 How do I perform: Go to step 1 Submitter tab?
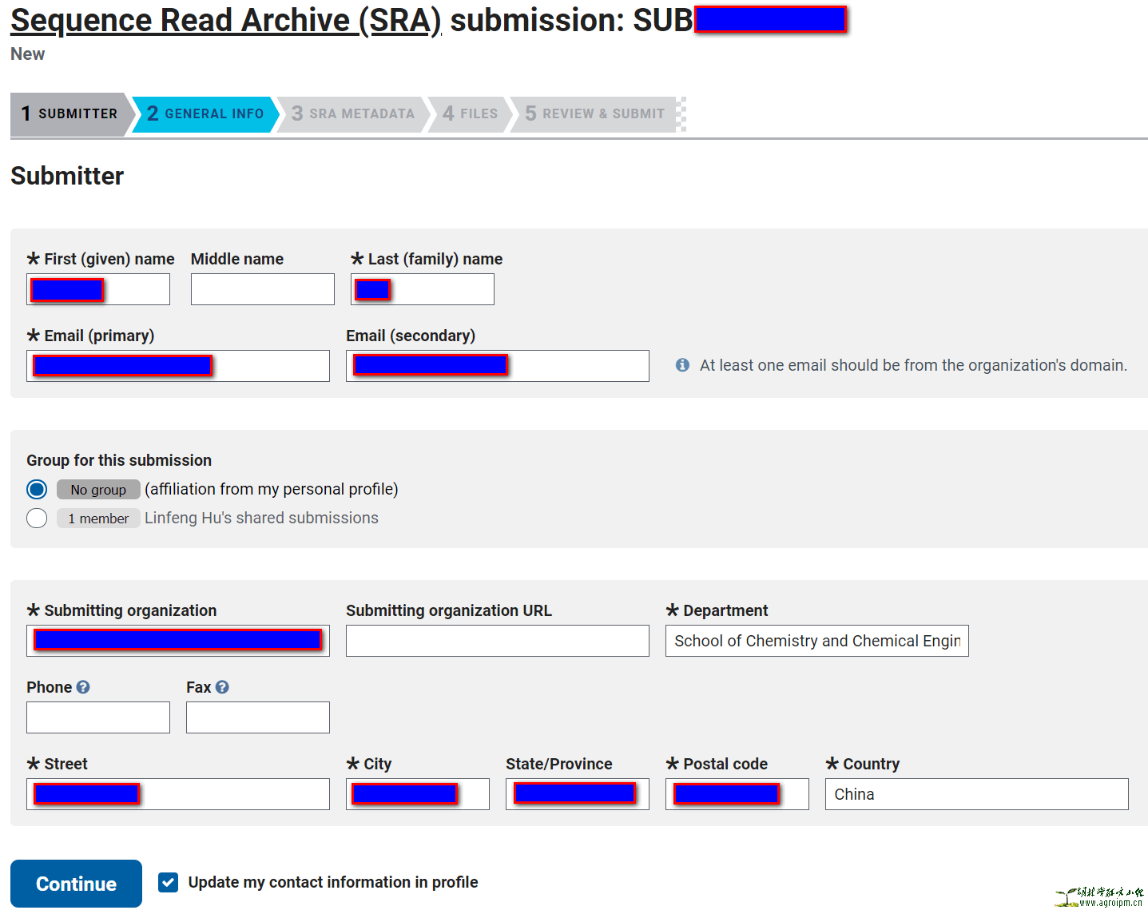click(x=70, y=113)
